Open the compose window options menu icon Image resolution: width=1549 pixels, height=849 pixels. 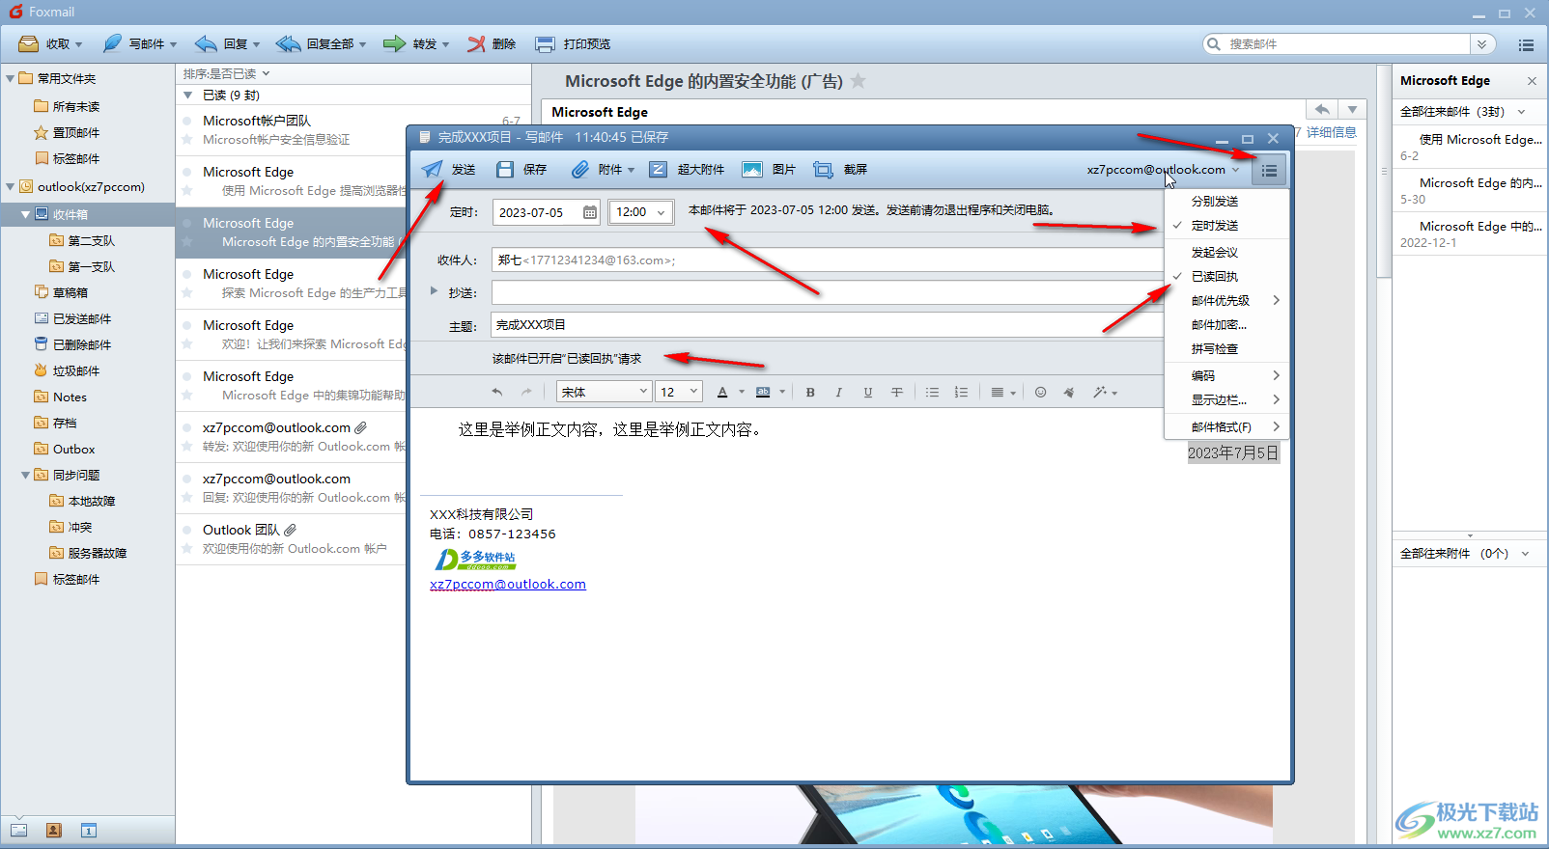coord(1269,171)
